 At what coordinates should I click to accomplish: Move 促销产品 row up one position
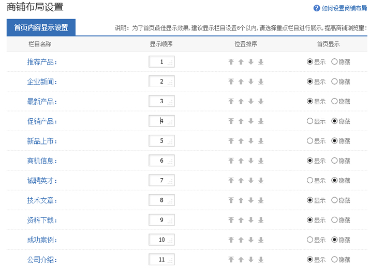pyautogui.click(x=241, y=121)
